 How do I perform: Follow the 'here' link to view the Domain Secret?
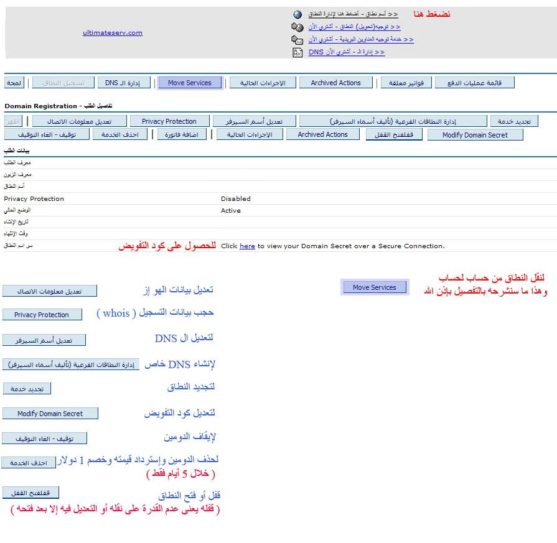[x=247, y=246]
